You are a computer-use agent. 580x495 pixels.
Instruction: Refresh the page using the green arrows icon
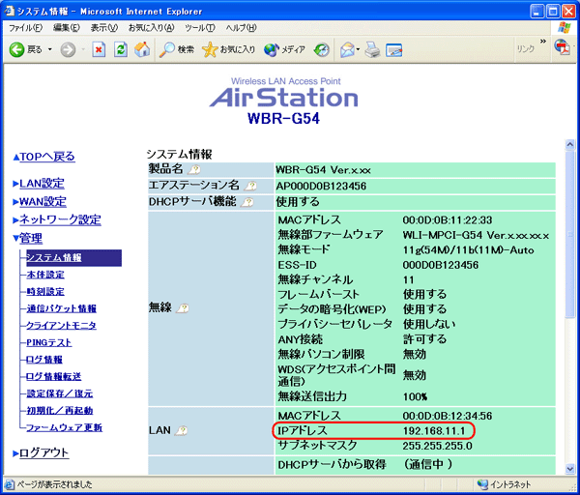point(121,49)
